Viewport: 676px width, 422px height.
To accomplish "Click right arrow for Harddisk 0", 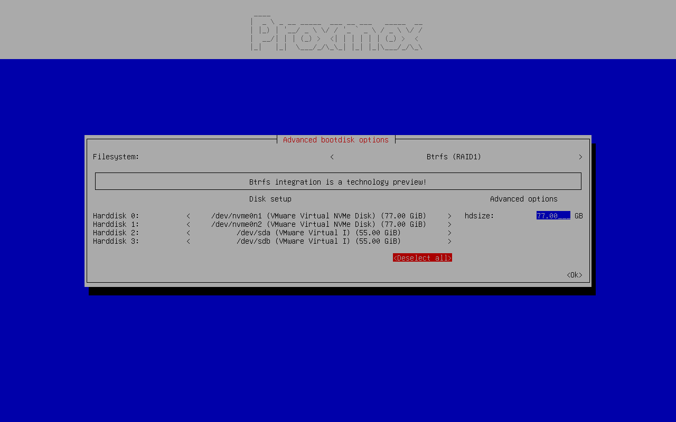I will (x=449, y=216).
